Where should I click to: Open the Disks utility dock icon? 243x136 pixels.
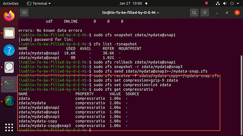click(x=9, y=67)
